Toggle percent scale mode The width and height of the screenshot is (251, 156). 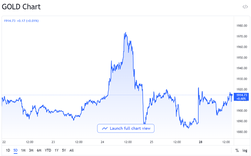click(237, 150)
